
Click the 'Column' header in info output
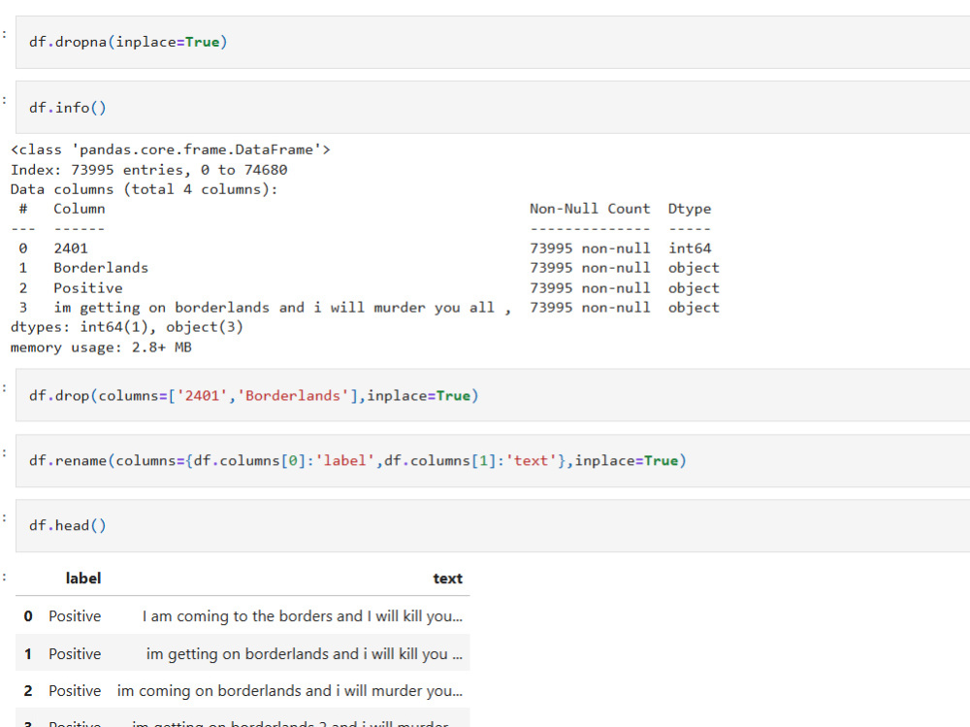[x=80, y=209]
